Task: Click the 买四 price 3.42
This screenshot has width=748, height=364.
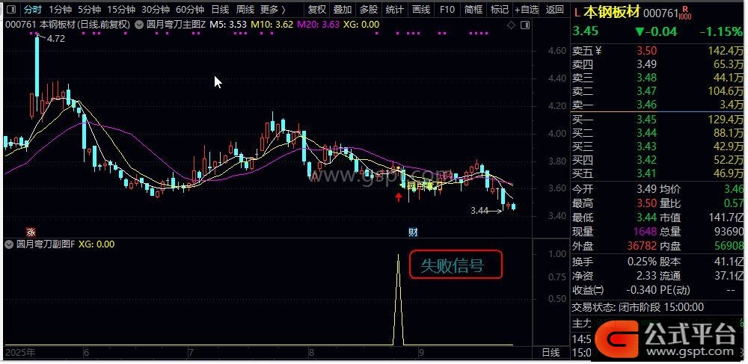Action: click(646, 160)
